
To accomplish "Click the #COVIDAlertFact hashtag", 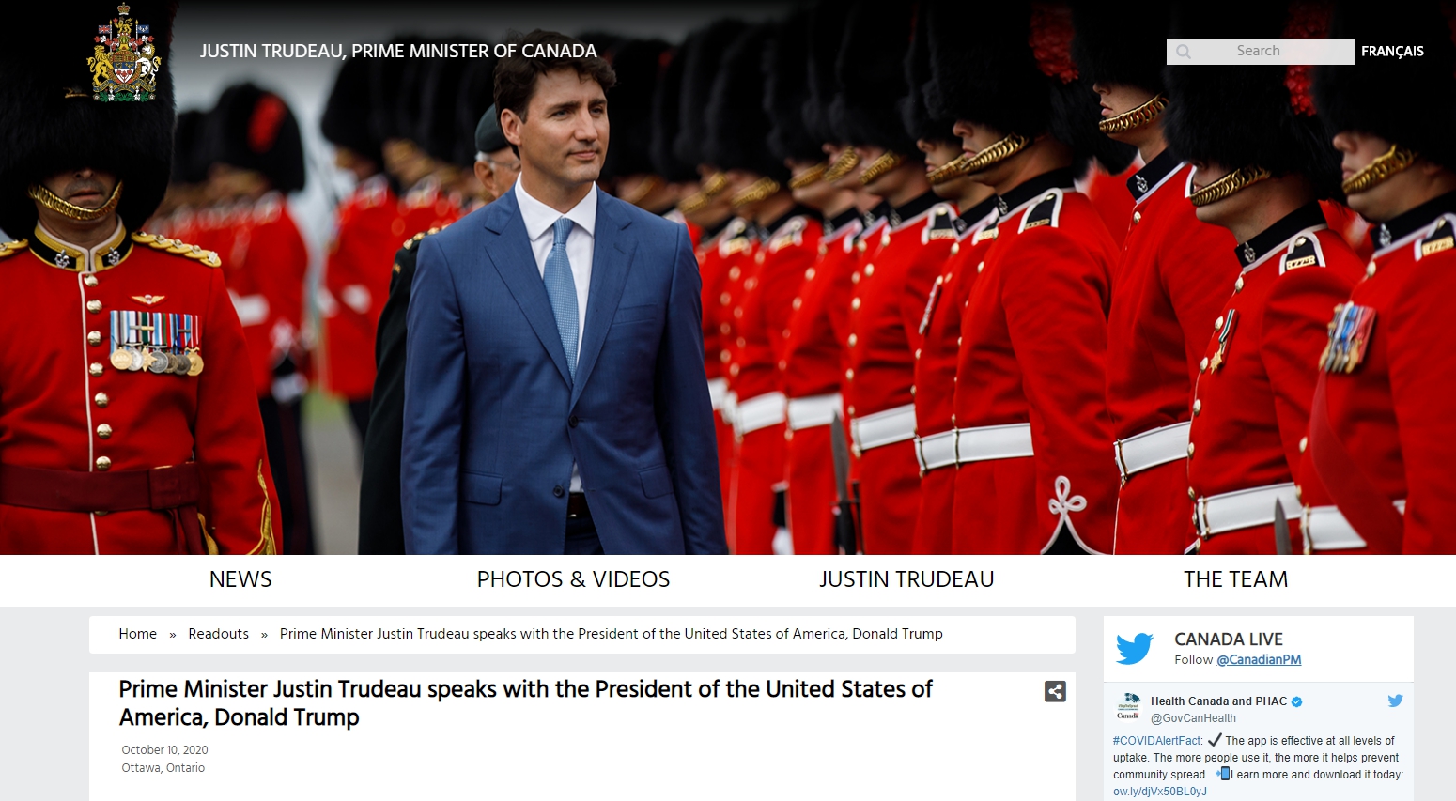I will (x=1157, y=741).
